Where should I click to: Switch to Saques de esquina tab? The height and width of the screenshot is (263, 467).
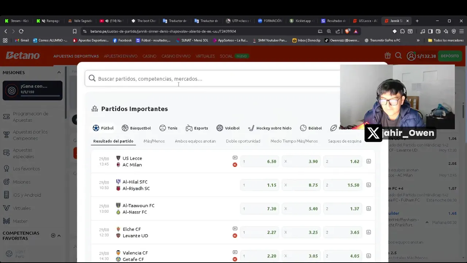[x=344, y=141]
